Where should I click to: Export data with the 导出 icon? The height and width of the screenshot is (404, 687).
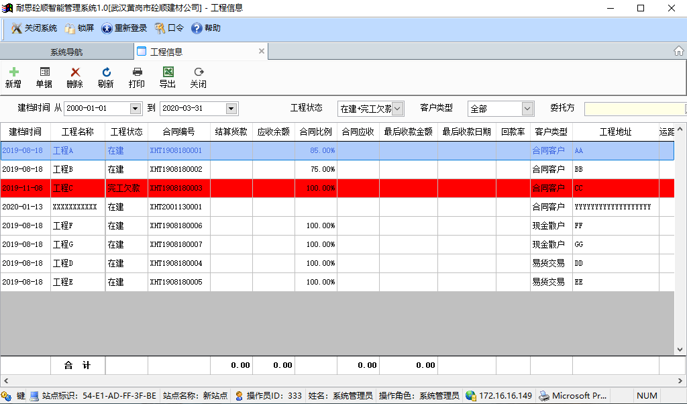[x=168, y=72]
